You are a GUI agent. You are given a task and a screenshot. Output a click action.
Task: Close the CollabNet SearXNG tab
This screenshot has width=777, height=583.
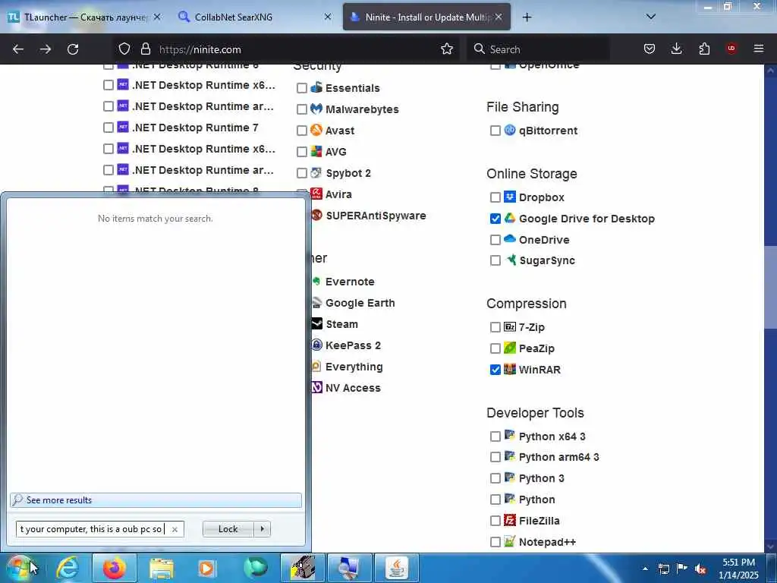328,17
